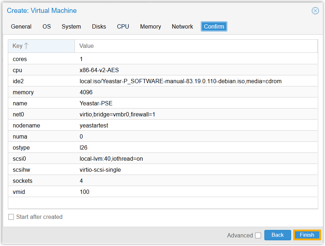
Task: Open the Memory tab
Action: point(150,27)
